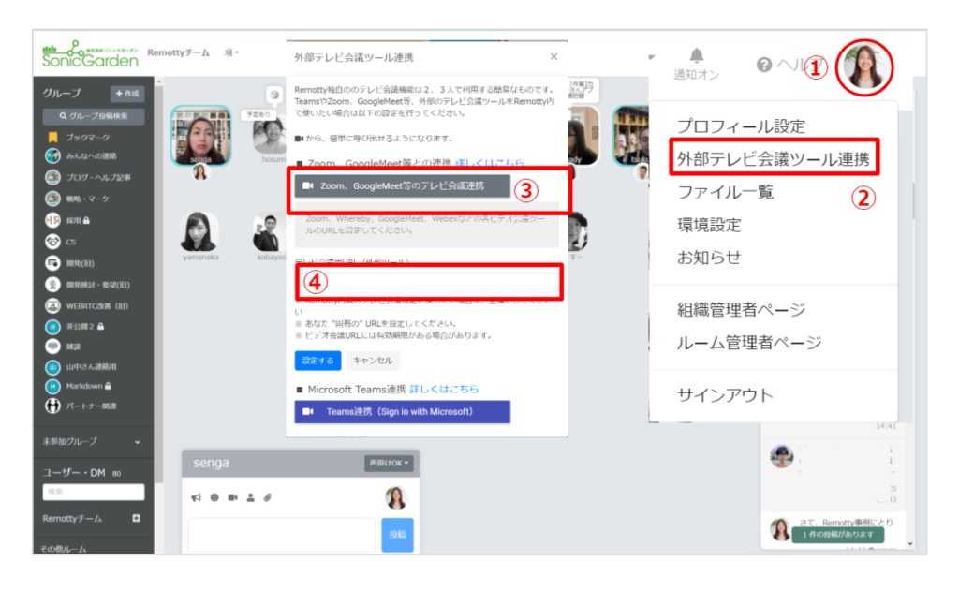Open the 採用 locked group
The height and width of the screenshot is (591, 959).
pos(67,220)
